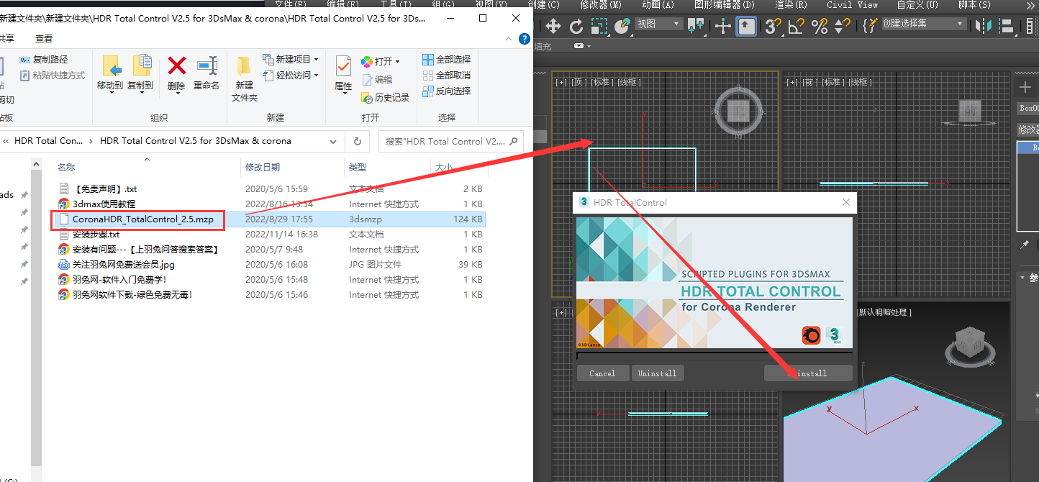Toggle 3D Snaps in 3ds Max
Viewport: 1039px width, 482px height.
click(773, 27)
